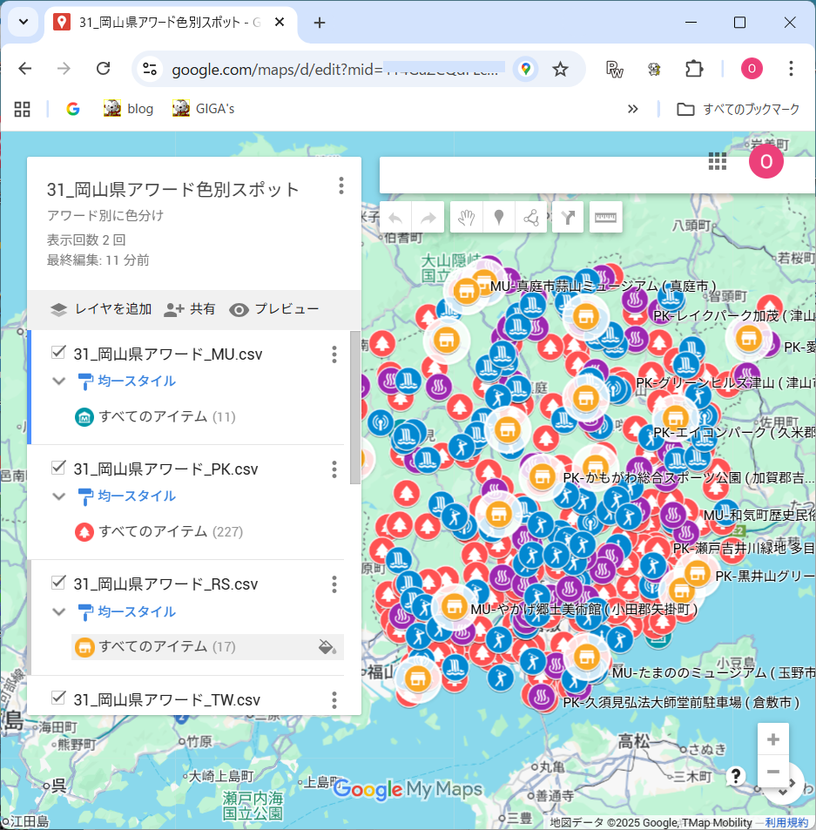
Task: Click the プレビュー preview button
Action: pos(274,309)
